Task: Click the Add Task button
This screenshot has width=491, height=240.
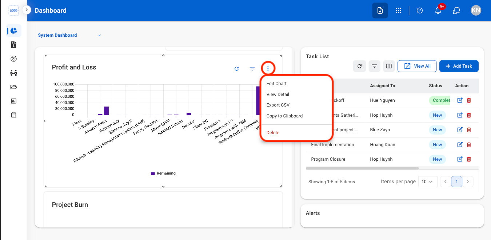Action: click(x=459, y=66)
